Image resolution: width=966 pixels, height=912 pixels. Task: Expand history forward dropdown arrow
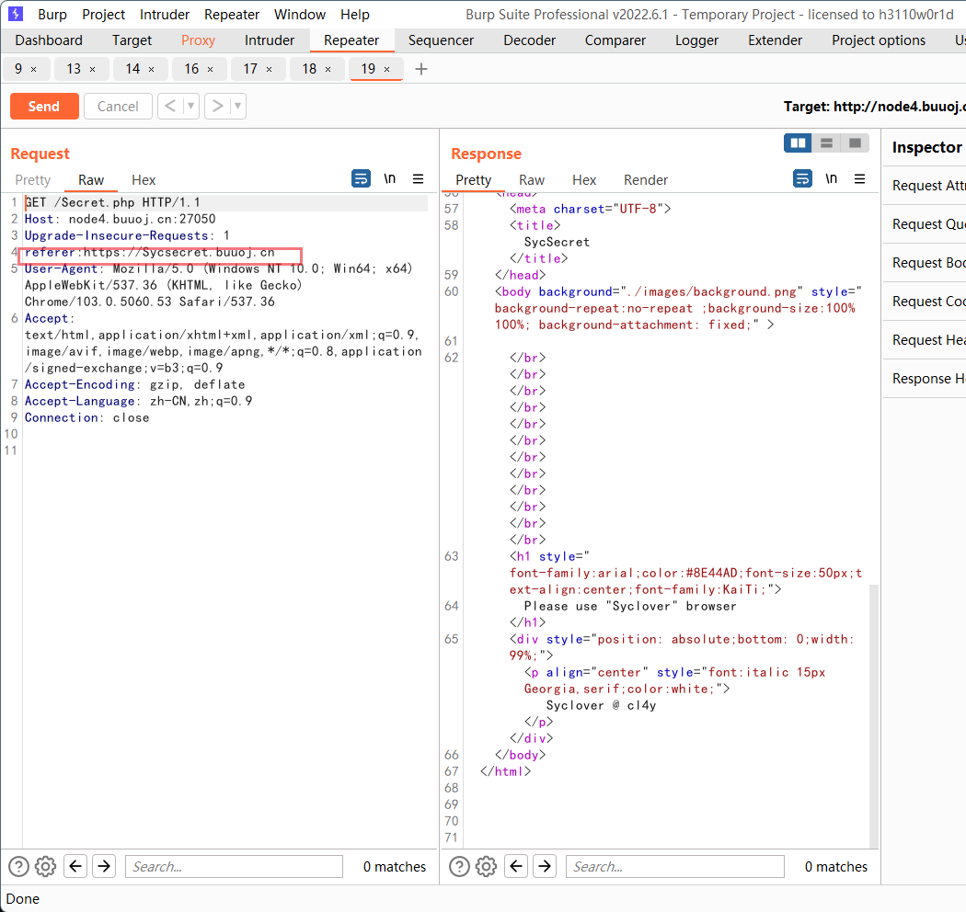pos(237,107)
